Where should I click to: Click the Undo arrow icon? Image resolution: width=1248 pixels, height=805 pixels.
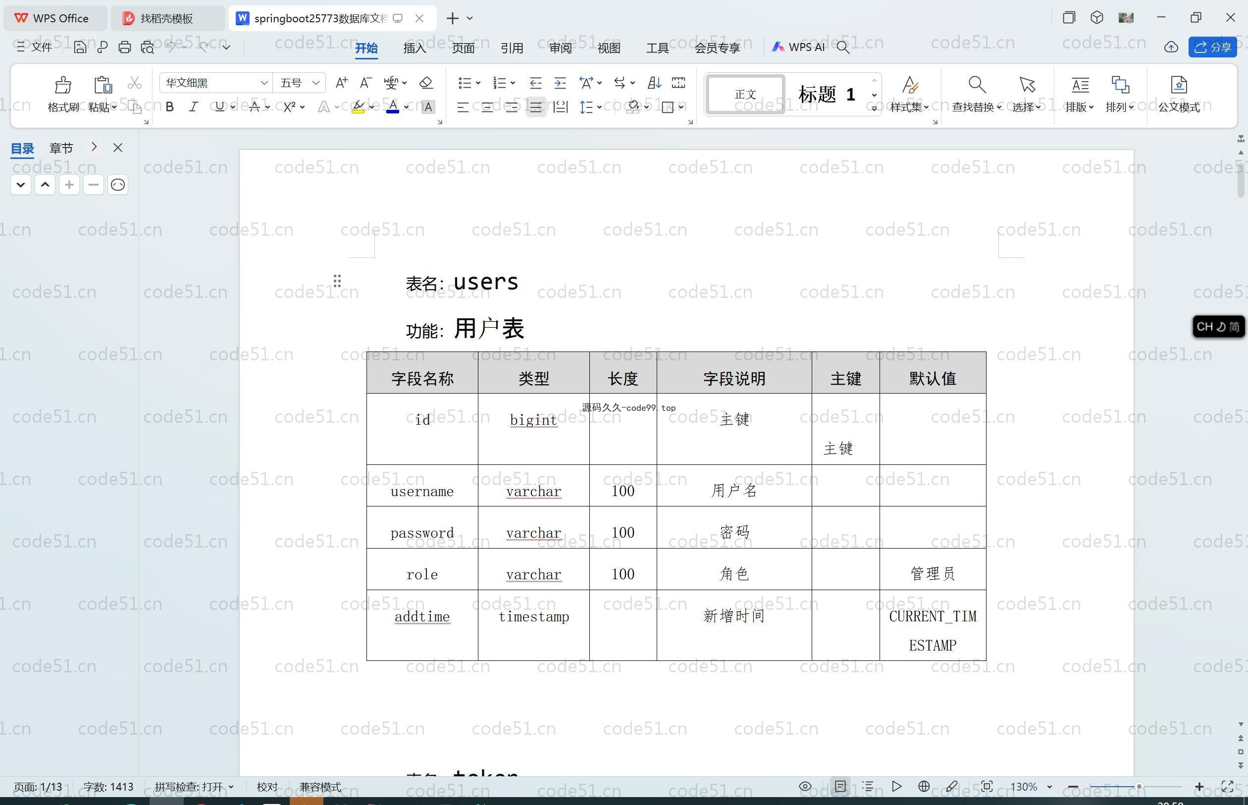coord(171,47)
